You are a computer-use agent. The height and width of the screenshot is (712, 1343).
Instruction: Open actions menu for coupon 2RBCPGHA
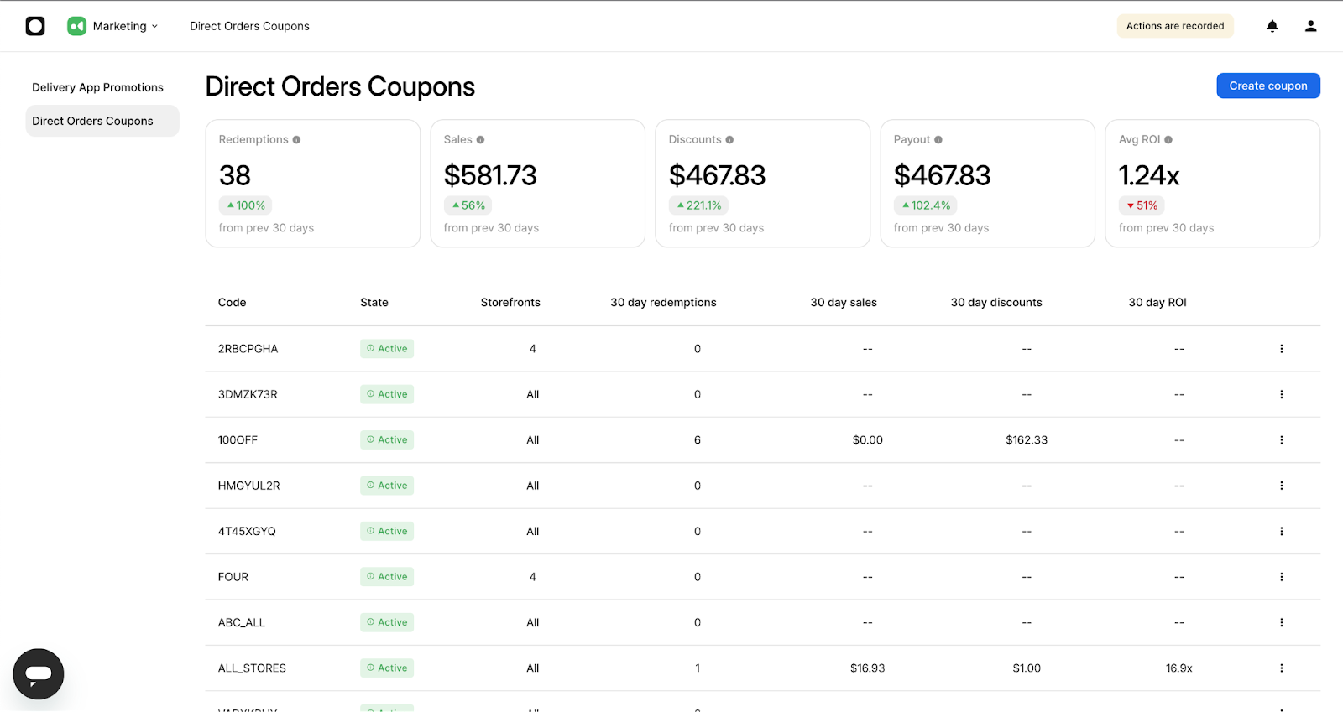[1281, 349]
